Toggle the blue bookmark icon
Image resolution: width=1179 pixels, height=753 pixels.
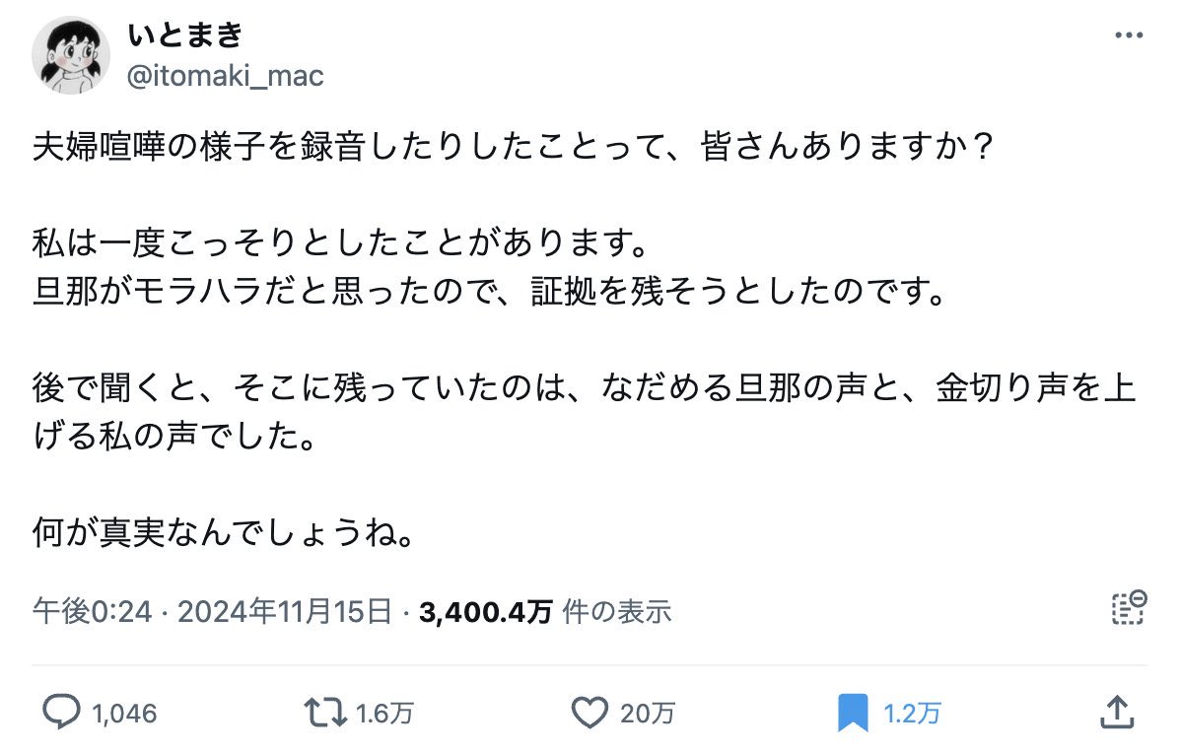click(852, 713)
